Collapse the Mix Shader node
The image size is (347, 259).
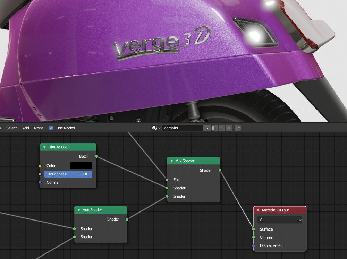171,161
